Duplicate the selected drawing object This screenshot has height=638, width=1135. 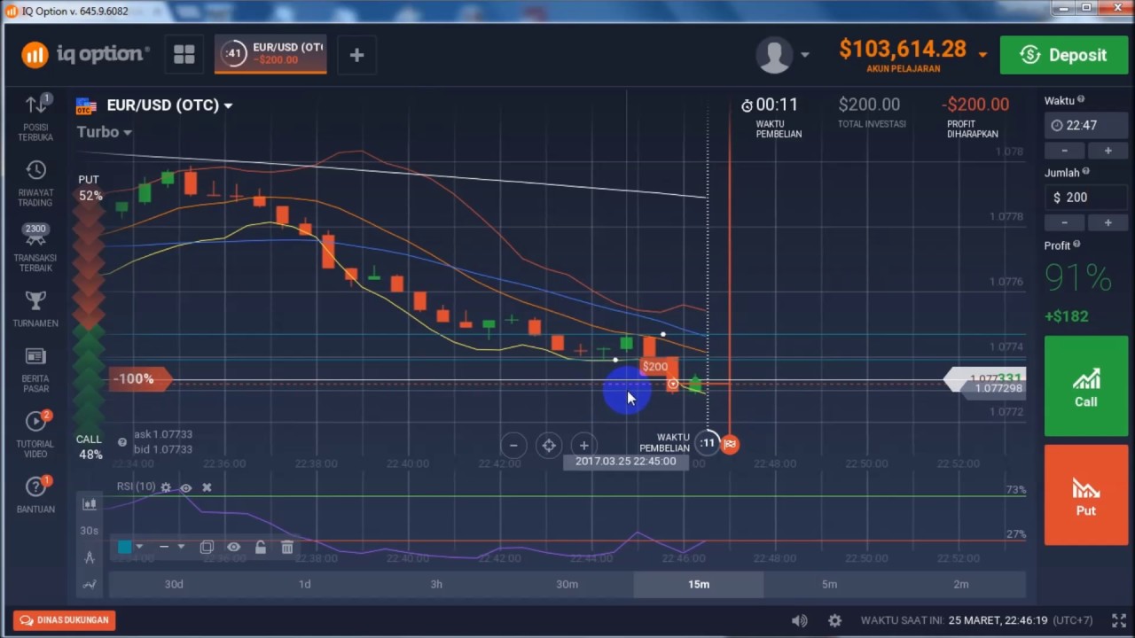pos(207,548)
